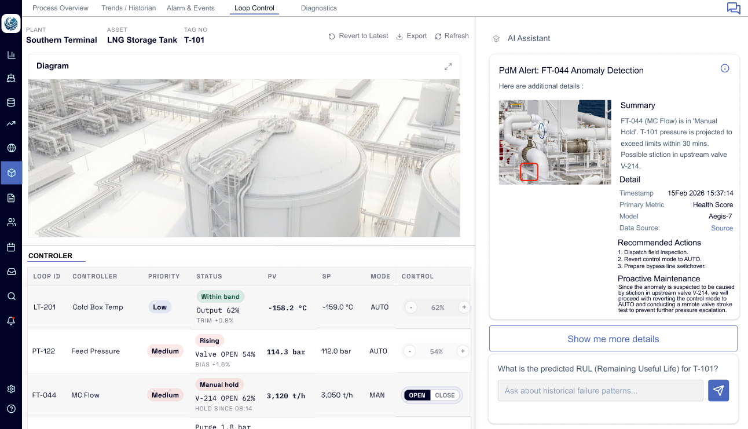Click the Export button
Image resolution: width=748 pixels, height=429 pixels.
pyautogui.click(x=411, y=36)
